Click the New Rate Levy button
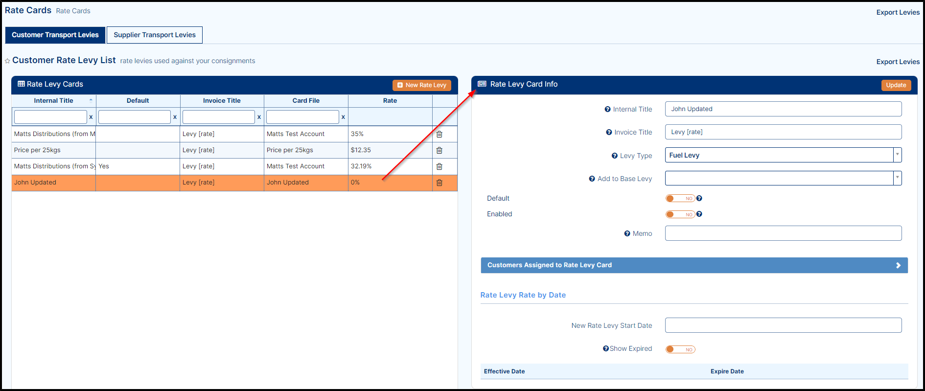The height and width of the screenshot is (391, 925). pyautogui.click(x=421, y=85)
